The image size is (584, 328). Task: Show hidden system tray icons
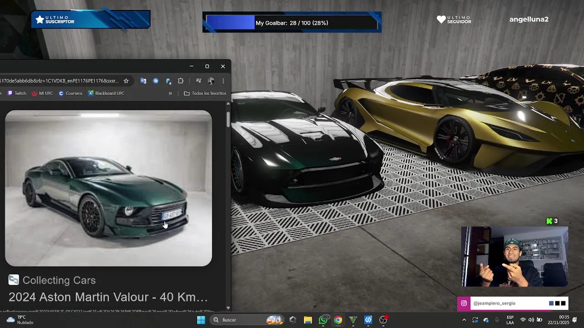(464, 320)
